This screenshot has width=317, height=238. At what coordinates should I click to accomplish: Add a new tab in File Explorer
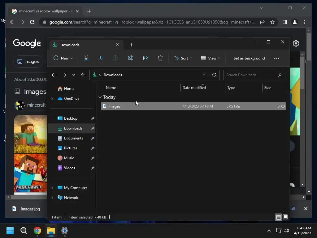coord(131,45)
